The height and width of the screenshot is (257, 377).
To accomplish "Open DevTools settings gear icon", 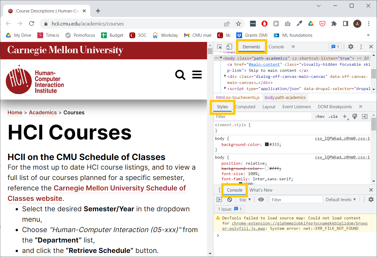I will (351, 47).
